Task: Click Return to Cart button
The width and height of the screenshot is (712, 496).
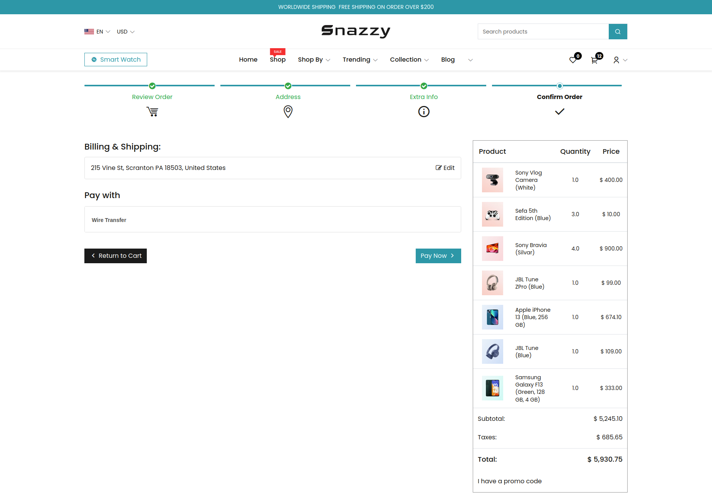Action: pos(116,256)
